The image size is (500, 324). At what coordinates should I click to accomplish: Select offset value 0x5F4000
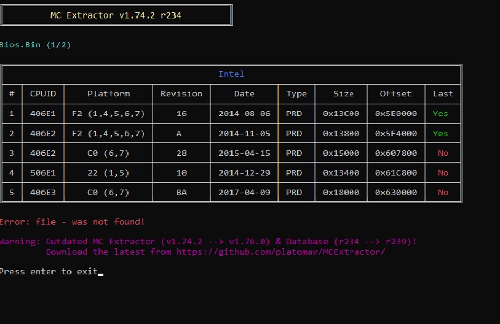pyautogui.click(x=395, y=133)
